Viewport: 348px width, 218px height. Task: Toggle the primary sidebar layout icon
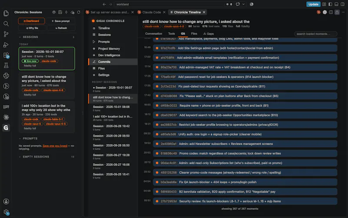click(330, 4)
